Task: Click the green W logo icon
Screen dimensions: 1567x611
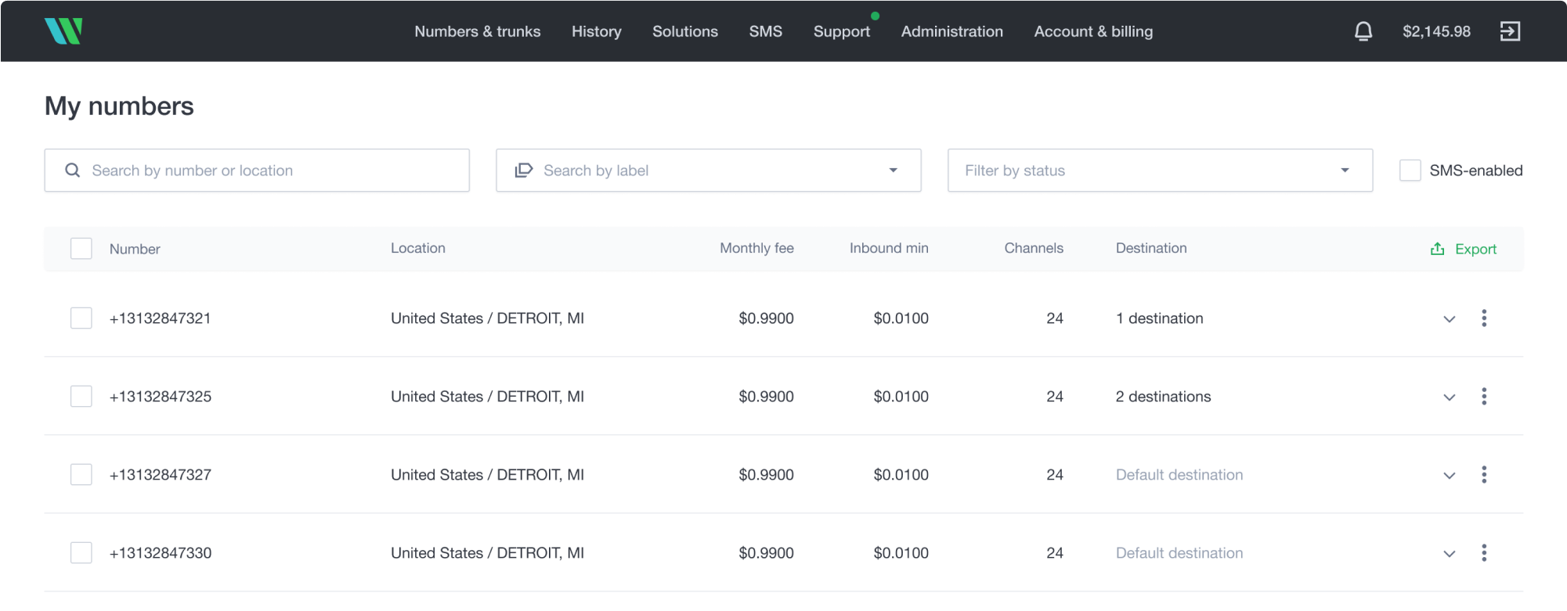Action: (x=63, y=31)
